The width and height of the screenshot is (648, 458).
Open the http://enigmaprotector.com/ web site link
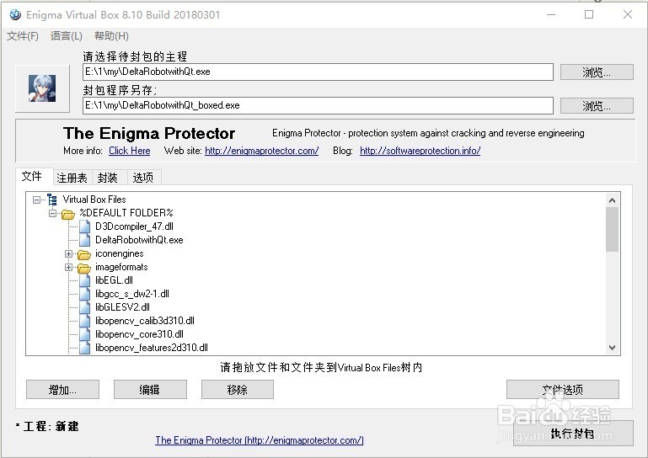pyautogui.click(x=261, y=151)
